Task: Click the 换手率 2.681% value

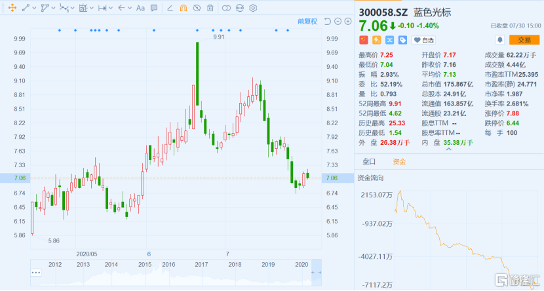Action: [x=517, y=104]
